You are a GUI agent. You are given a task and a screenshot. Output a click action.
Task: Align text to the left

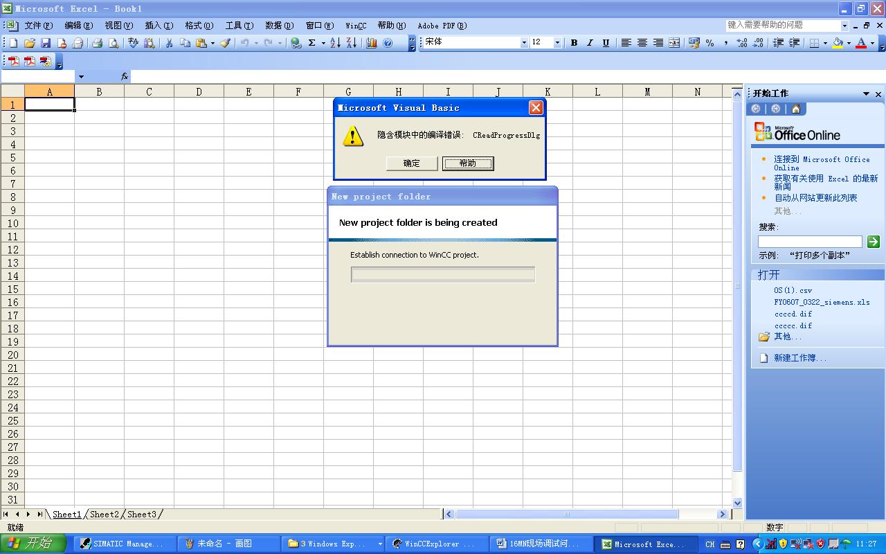click(626, 43)
